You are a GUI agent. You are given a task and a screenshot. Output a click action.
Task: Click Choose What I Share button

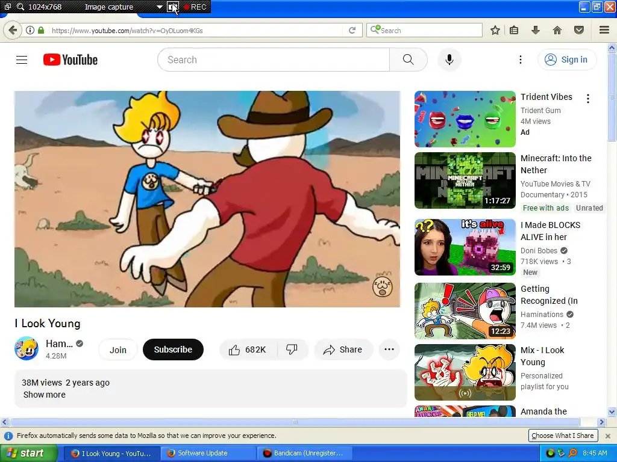click(563, 436)
